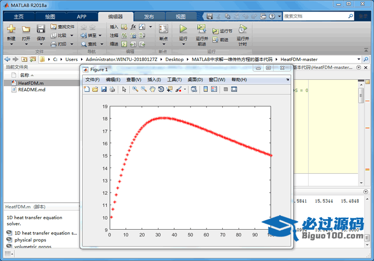Open the Go To (转至) navigation button
This screenshot has height=261, width=374.
point(88,35)
